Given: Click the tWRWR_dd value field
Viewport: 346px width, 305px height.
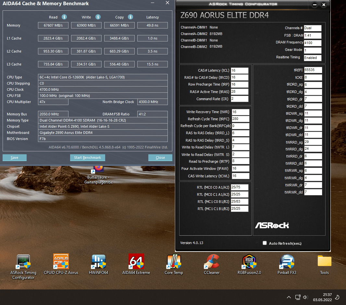Looking at the screenshot, I should (313, 192).
